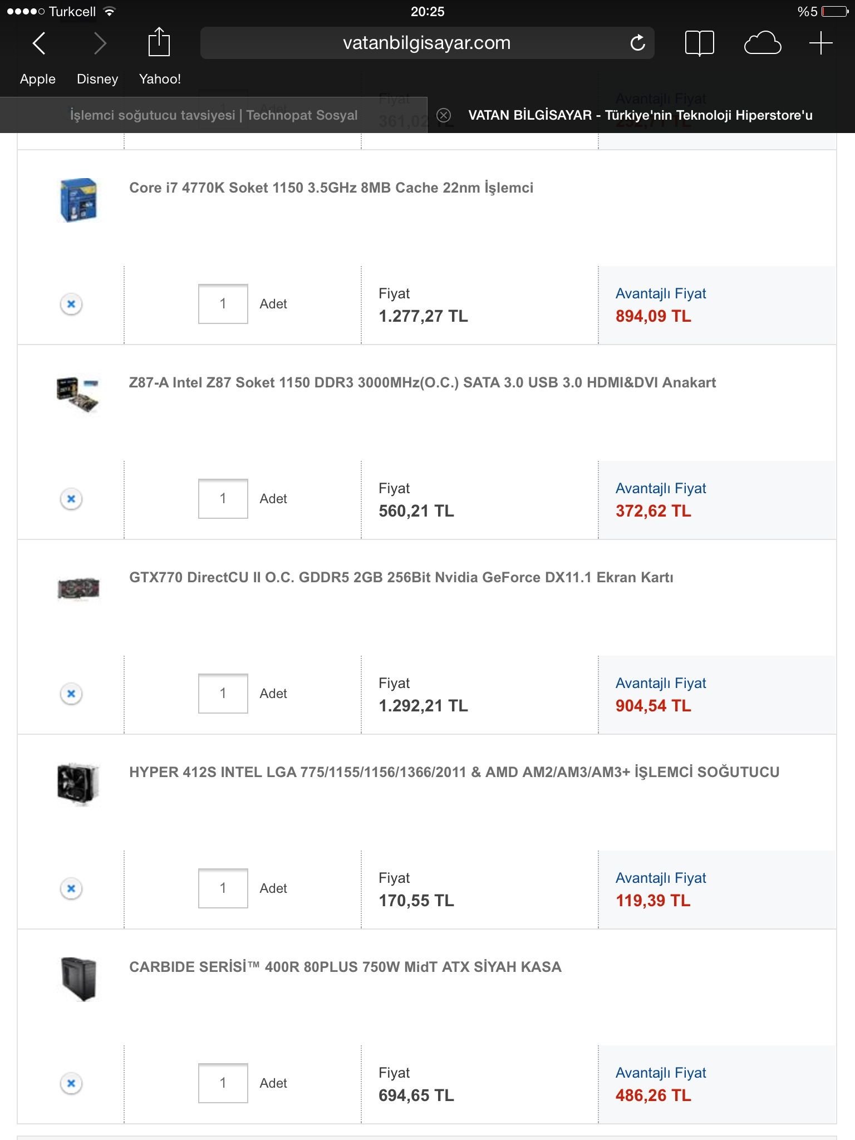Open a new tab with plus icon
Screen dimensions: 855x1140
820,43
